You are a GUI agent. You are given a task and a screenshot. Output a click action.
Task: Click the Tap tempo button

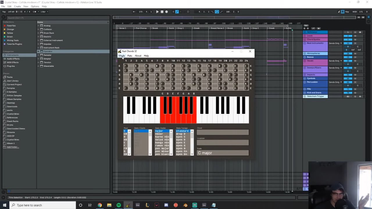[4, 12]
